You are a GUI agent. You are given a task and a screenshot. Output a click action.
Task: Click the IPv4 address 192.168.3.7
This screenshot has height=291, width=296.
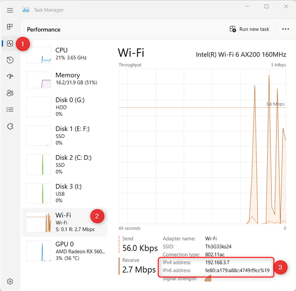coord(217,263)
